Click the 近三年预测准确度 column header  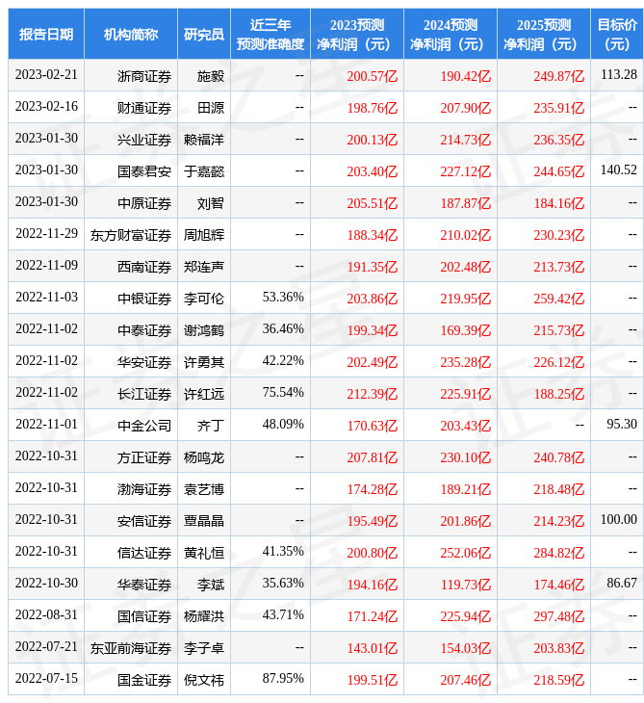point(270,34)
